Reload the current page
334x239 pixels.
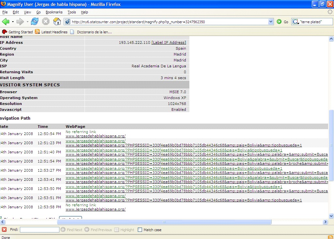pos(35,22)
